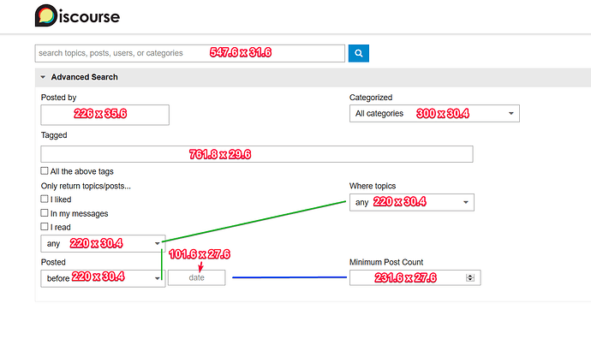Click the Tagged input field
This screenshot has height=363, width=591.
[x=257, y=154]
